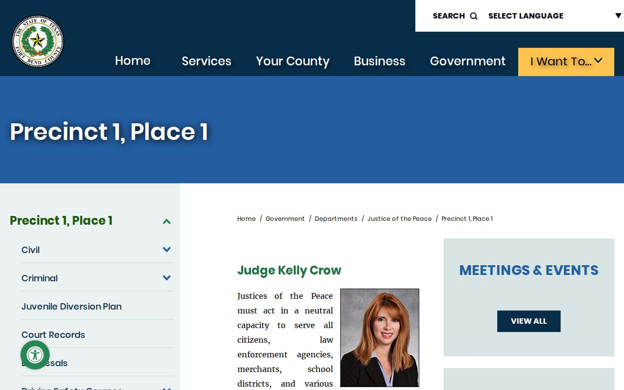Viewport: 624px width, 390px height.
Task: Open the Your County menu
Action: pyautogui.click(x=293, y=61)
